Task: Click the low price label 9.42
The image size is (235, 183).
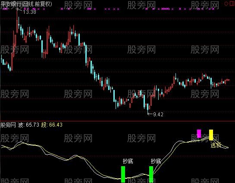Action: 158,115
